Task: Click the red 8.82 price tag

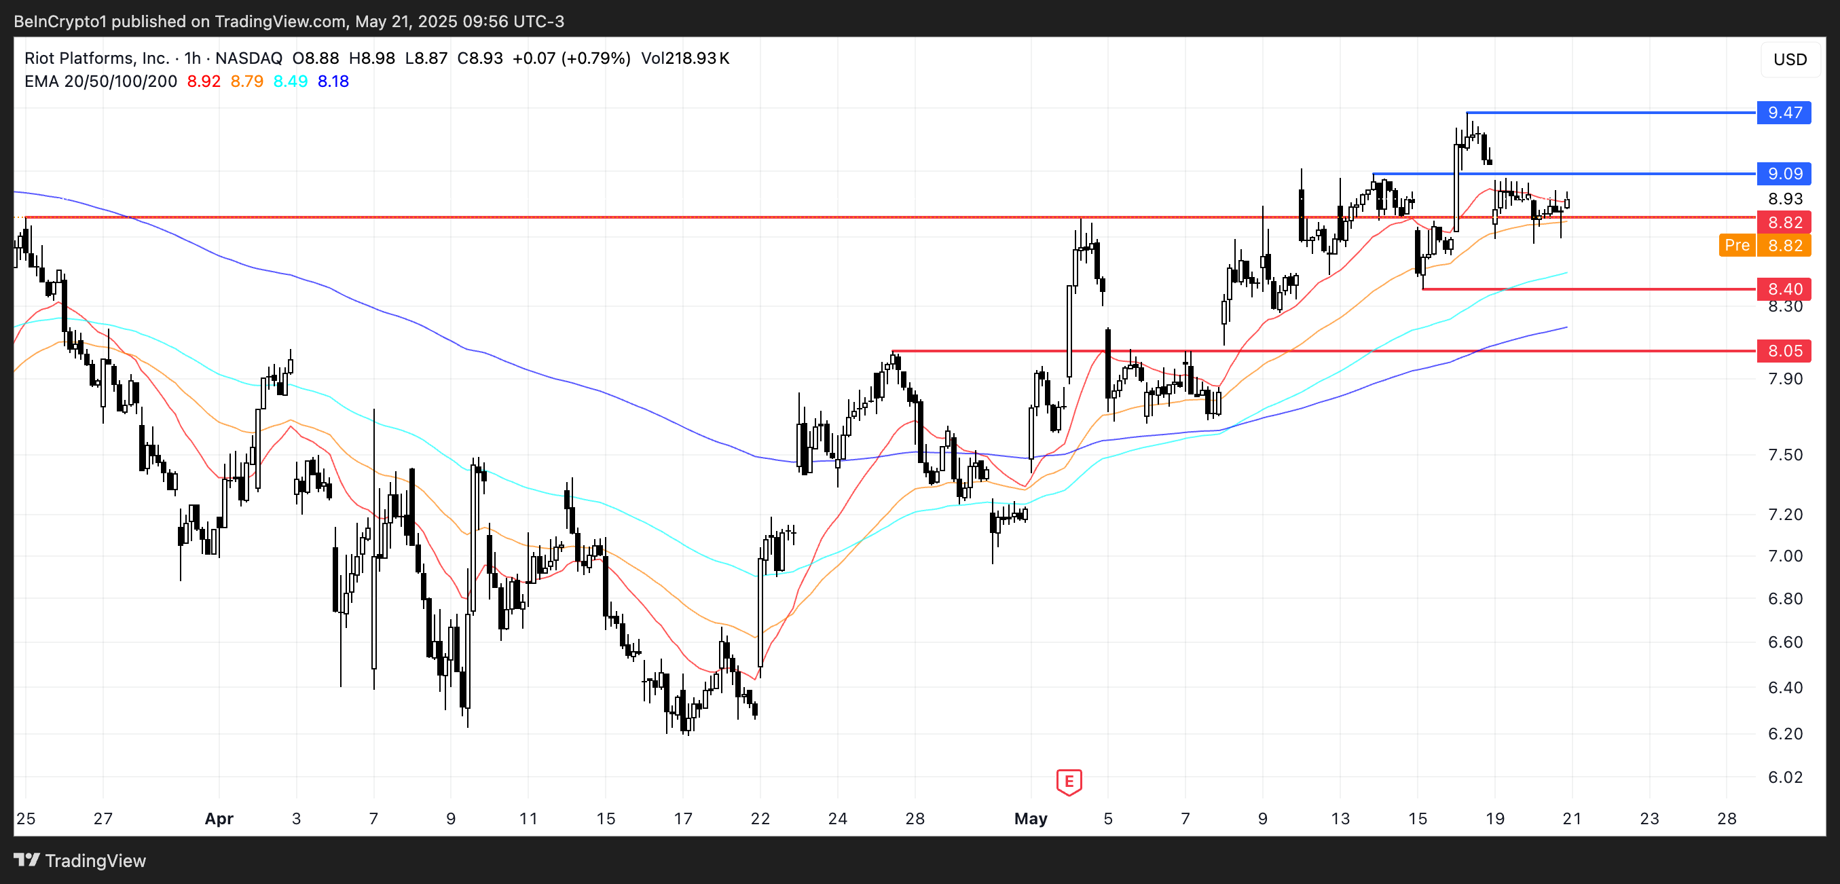Action: [1784, 222]
